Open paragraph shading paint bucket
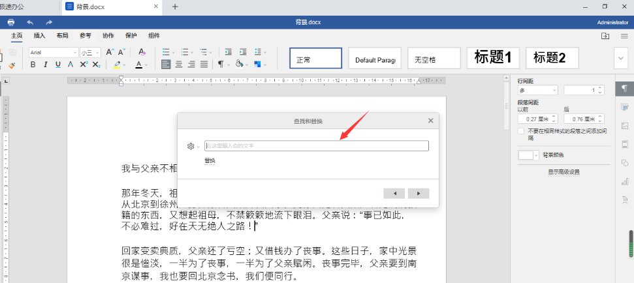This screenshot has height=283, width=634. click(x=239, y=64)
